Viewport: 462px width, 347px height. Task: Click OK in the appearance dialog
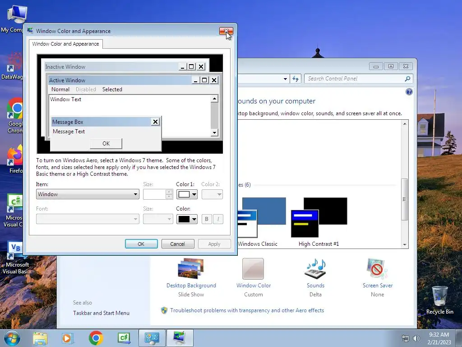(141, 244)
